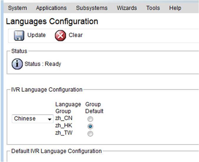This screenshot has width=199, height=162.
Task: Open the Help menu
Action: pyautogui.click(x=175, y=8)
